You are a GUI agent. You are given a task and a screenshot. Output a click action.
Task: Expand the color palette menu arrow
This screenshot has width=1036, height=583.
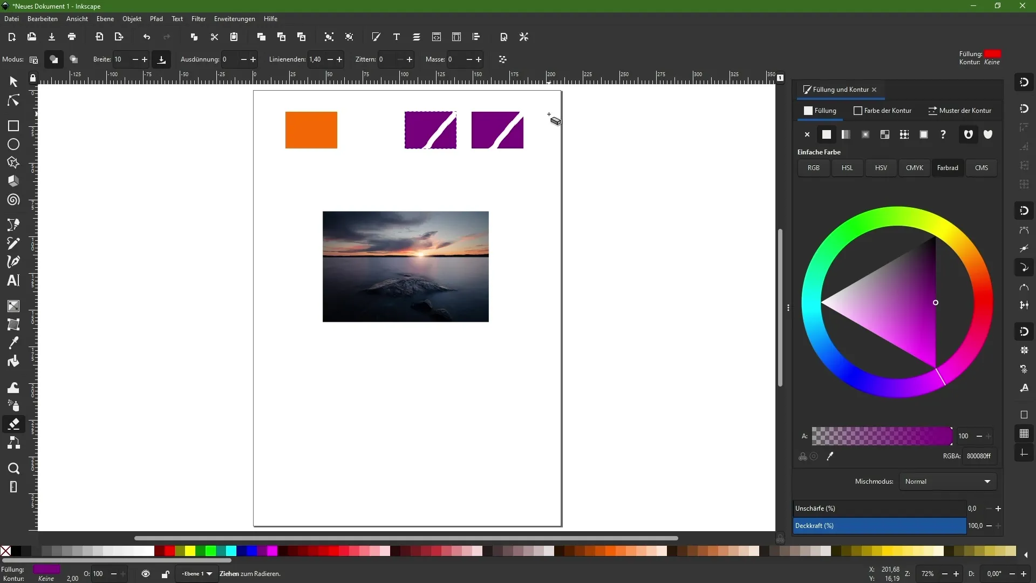click(x=1026, y=555)
